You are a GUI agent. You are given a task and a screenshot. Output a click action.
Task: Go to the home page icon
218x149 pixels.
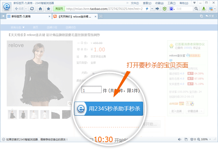pos(40,9)
